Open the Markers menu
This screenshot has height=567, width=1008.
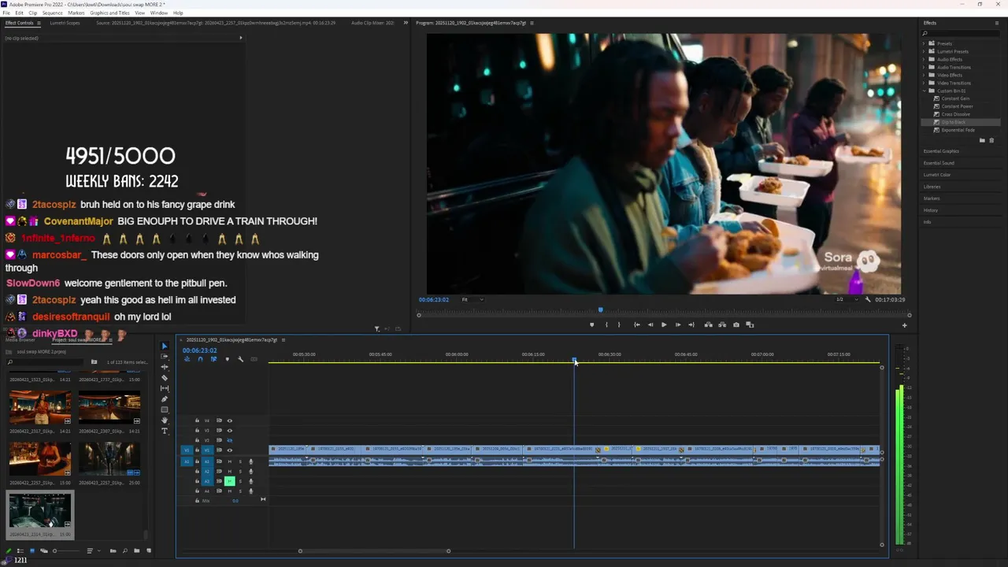click(x=76, y=13)
